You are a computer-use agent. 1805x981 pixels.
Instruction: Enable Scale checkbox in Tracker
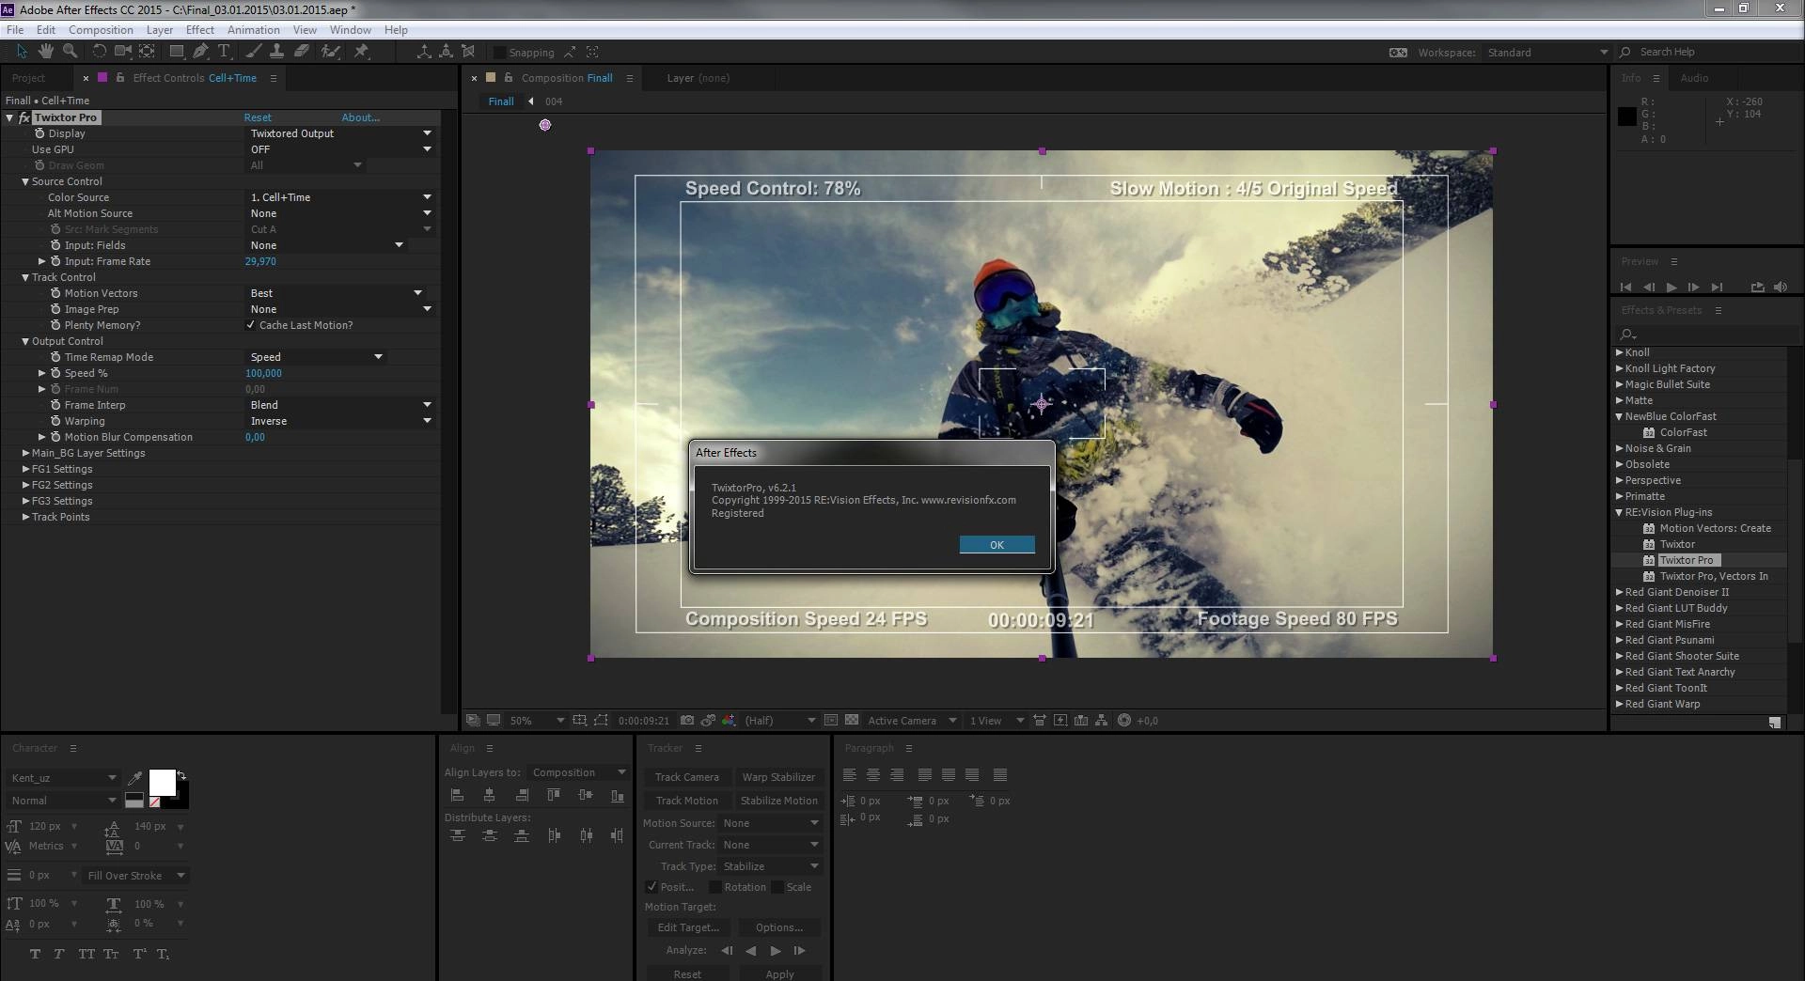pyautogui.click(x=777, y=887)
